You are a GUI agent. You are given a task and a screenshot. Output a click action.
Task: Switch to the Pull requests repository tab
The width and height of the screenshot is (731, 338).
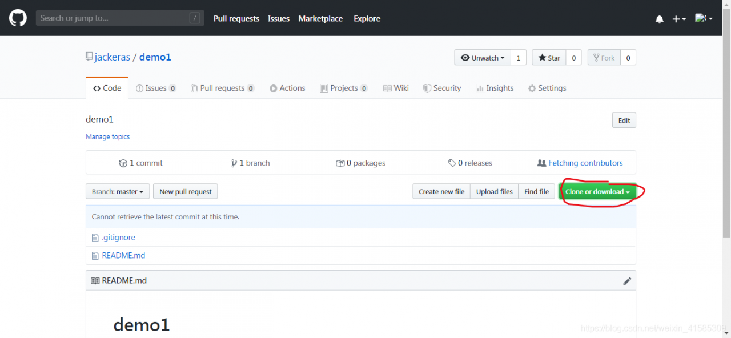(x=223, y=88)
